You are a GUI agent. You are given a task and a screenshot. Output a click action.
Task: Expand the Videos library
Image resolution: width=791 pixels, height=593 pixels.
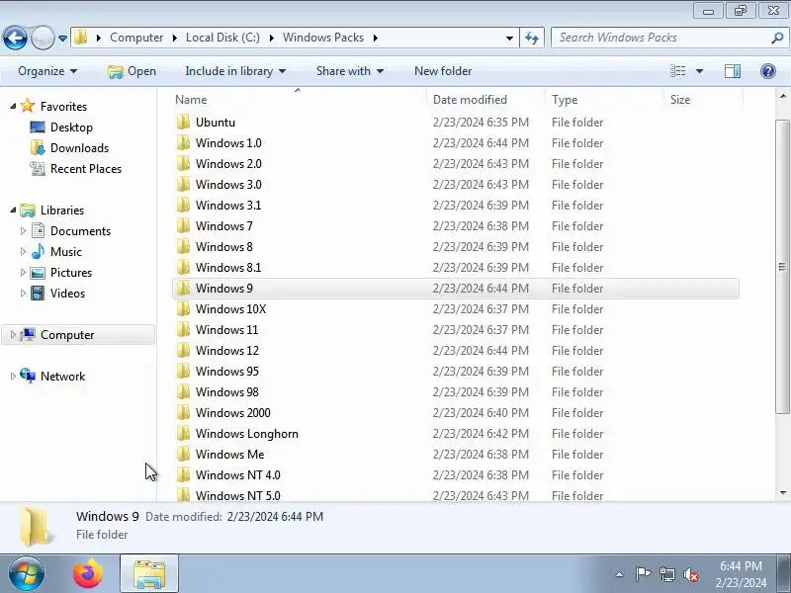23,293
